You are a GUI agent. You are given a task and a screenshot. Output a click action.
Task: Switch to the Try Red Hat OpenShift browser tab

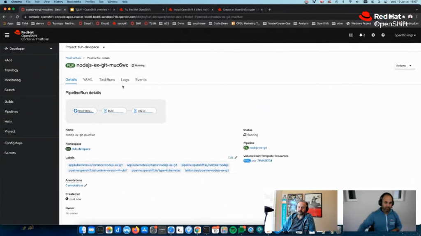pos(141,10)
